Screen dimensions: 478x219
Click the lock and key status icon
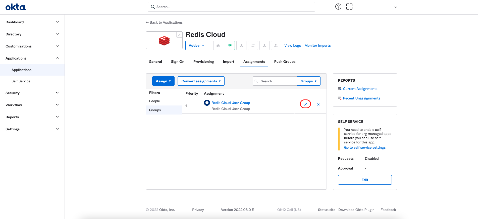[x=218, y=45]
